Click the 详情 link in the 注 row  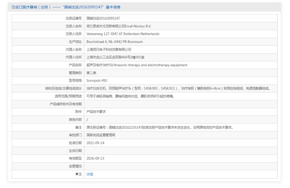tap(90, 174)
